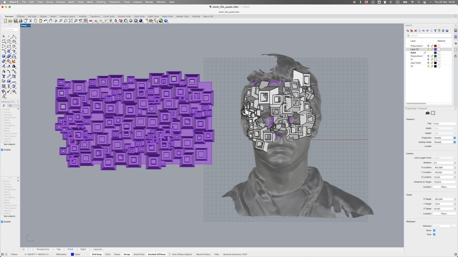Toggle visibility bulb for V2 layer
Screen dimensions: 458x257
428,66
